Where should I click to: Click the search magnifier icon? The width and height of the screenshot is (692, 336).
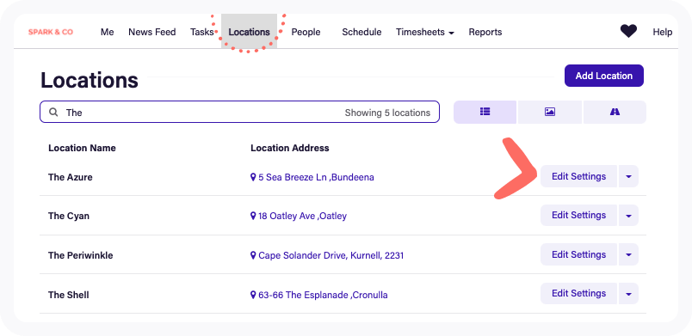[x=53, y=113]
